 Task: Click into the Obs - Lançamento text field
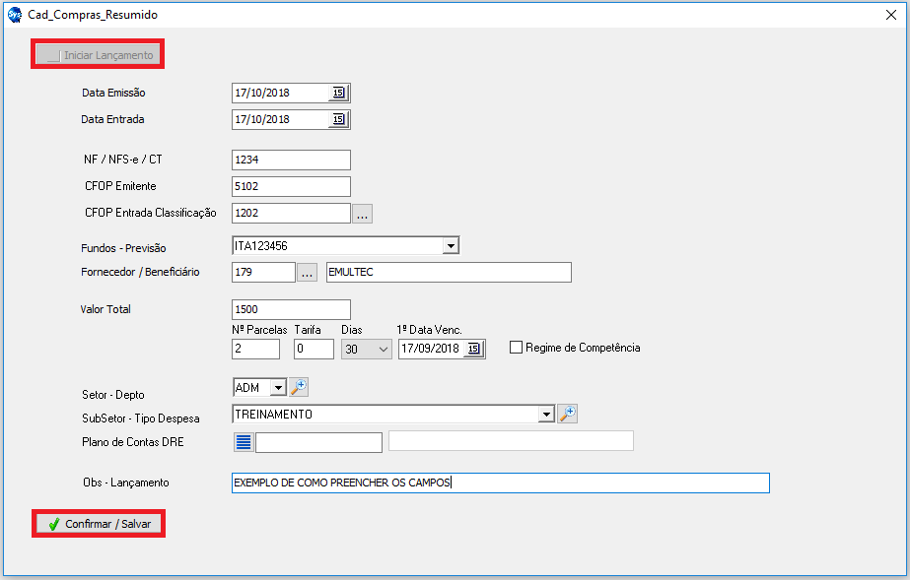coord(499,483)
